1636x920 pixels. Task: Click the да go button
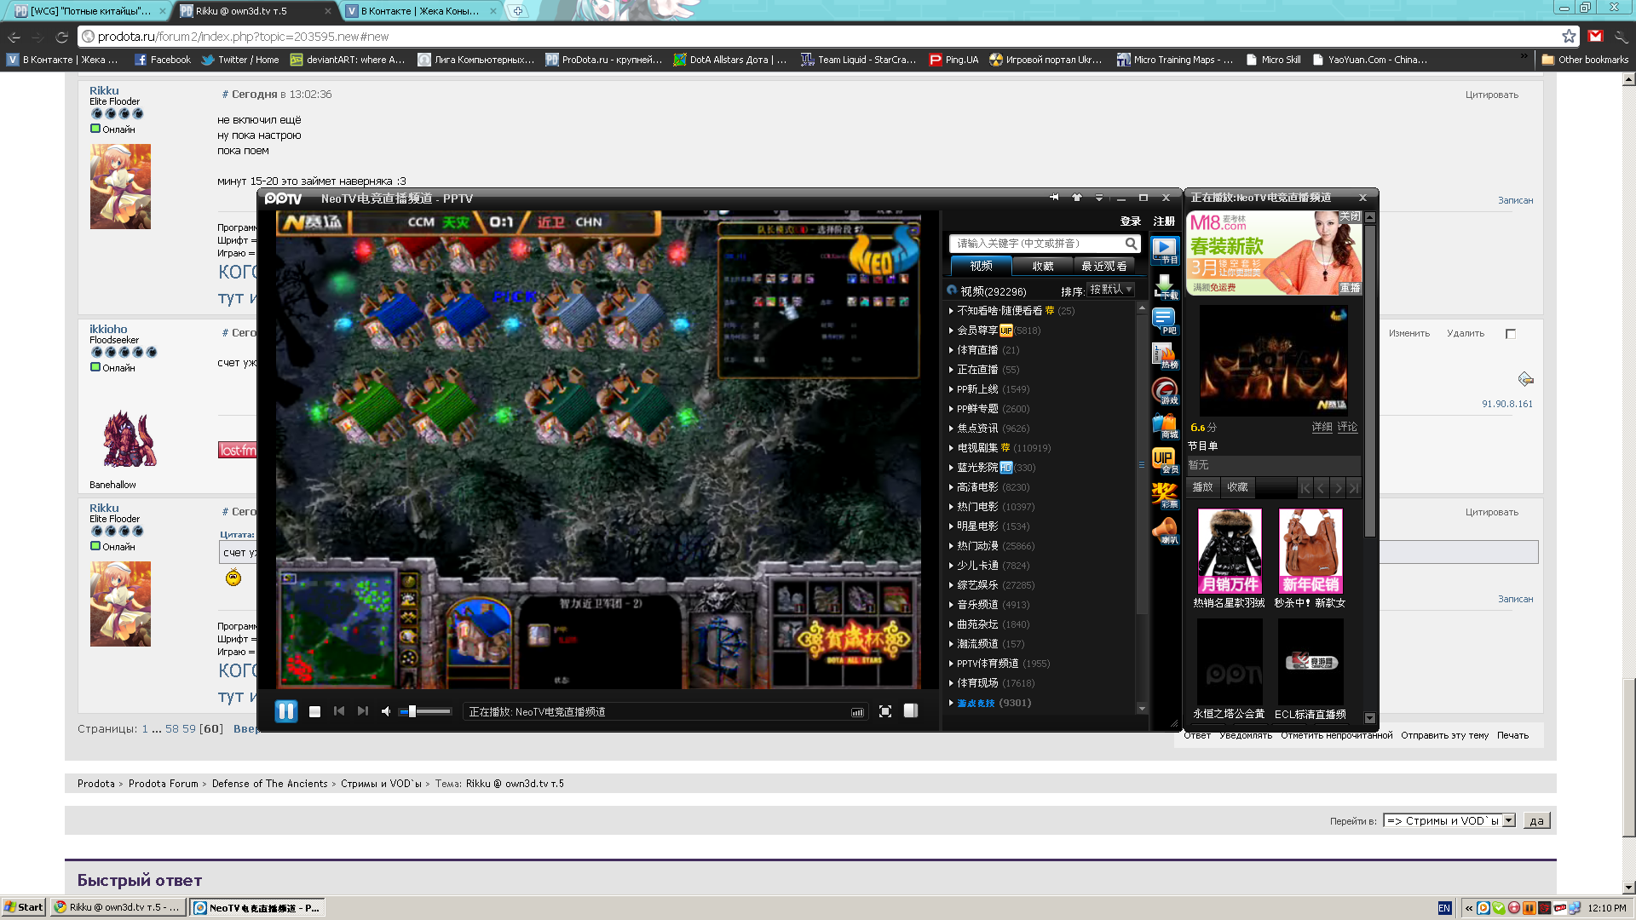click(1536, 821)
